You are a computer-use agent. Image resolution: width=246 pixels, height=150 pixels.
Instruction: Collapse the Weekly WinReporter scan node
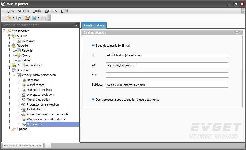(x=14, y=75)
